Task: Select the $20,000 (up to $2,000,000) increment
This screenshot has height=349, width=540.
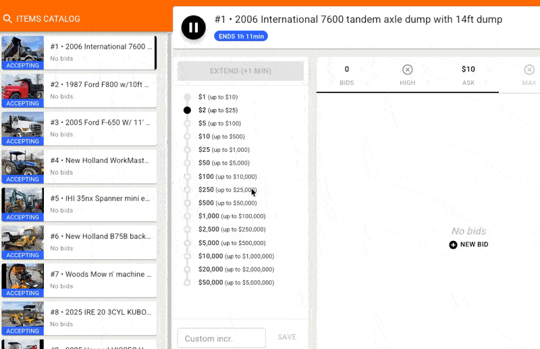Action: point(236,269)
